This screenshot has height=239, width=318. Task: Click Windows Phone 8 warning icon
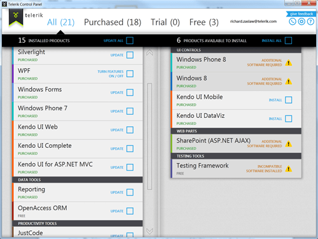point(289,63)
